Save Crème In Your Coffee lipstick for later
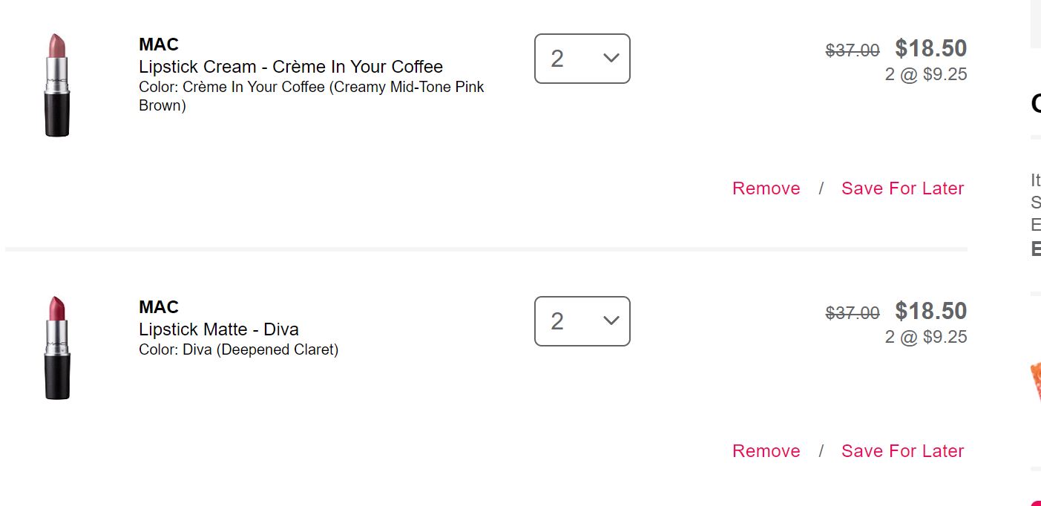This screenshot has height=506, width=1041. [x=902, y=188]
